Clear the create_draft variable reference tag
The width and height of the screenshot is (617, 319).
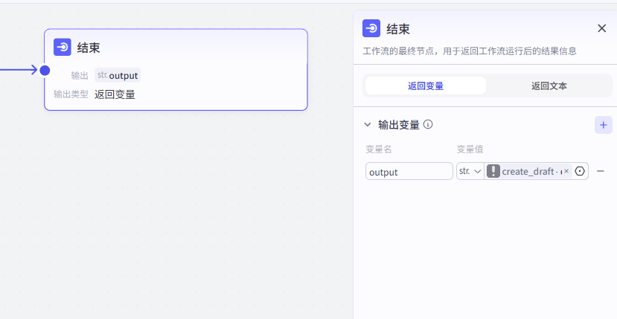pyautogui.click(x=566, y=171)
